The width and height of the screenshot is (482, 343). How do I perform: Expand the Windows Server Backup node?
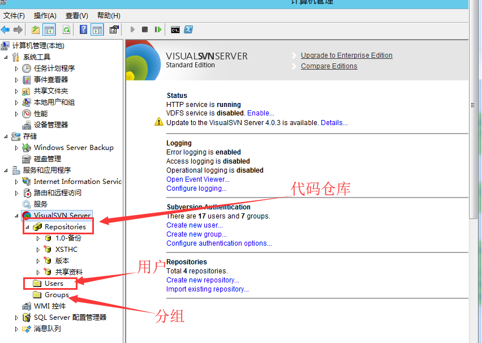tap(16, 148)
